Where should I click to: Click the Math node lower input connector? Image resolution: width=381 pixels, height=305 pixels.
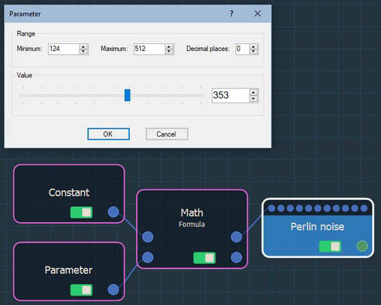click(x=148, y=257)
